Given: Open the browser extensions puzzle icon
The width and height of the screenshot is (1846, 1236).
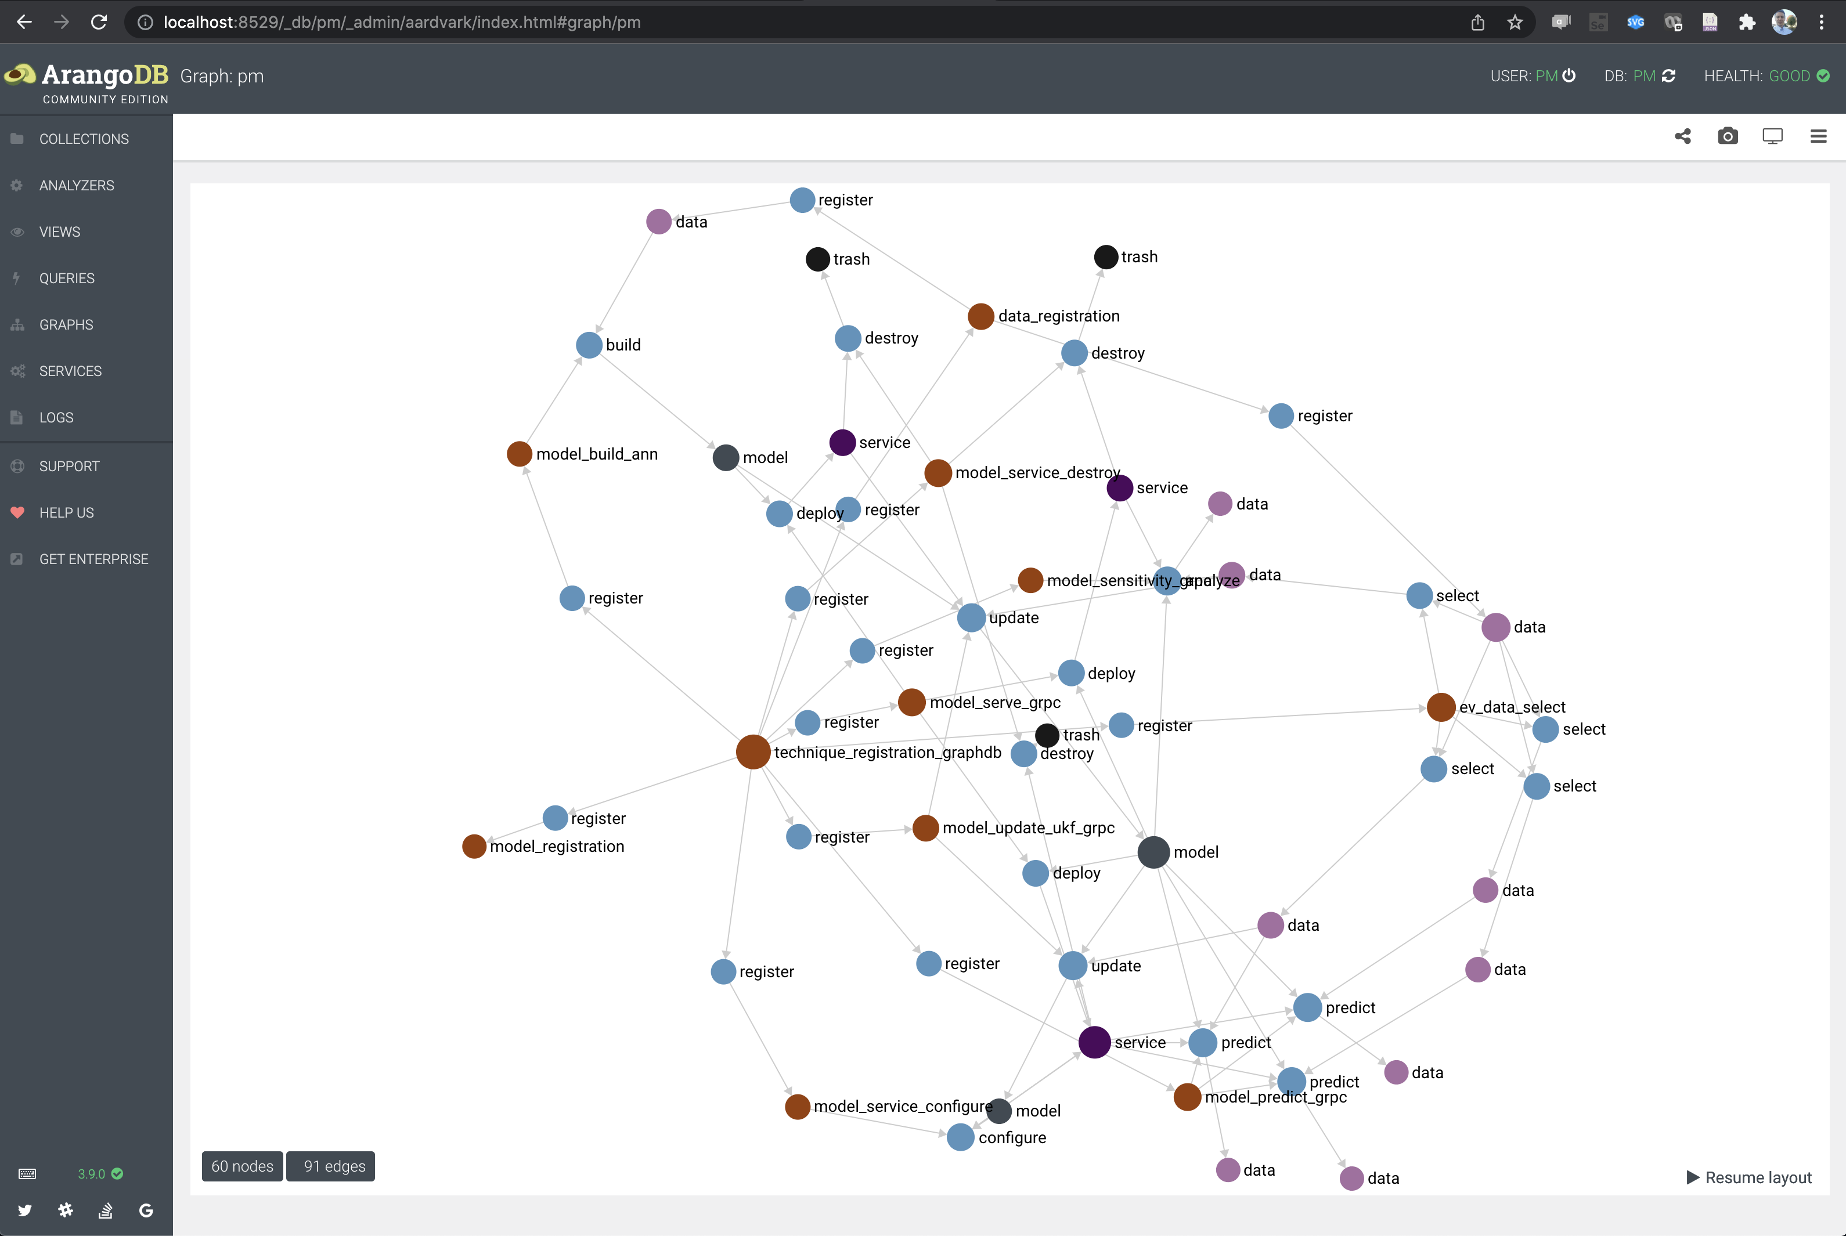Looking at the screenshot, I should 1747,22.
